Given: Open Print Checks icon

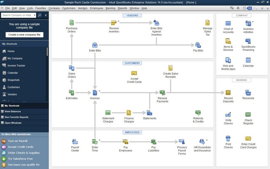Looking at the screenshot, I should pos(228,138).
